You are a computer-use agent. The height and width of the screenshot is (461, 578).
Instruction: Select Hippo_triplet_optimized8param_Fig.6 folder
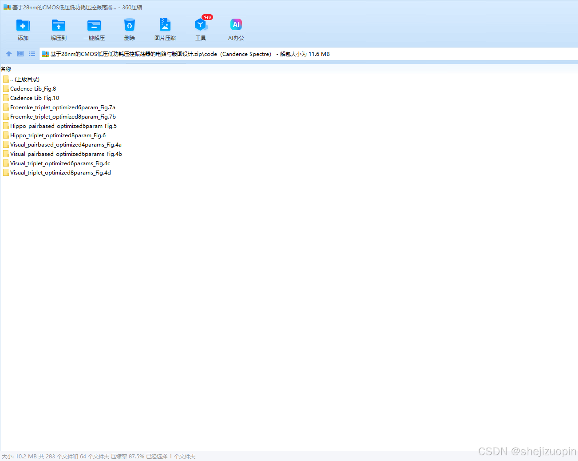pos(54,135)
